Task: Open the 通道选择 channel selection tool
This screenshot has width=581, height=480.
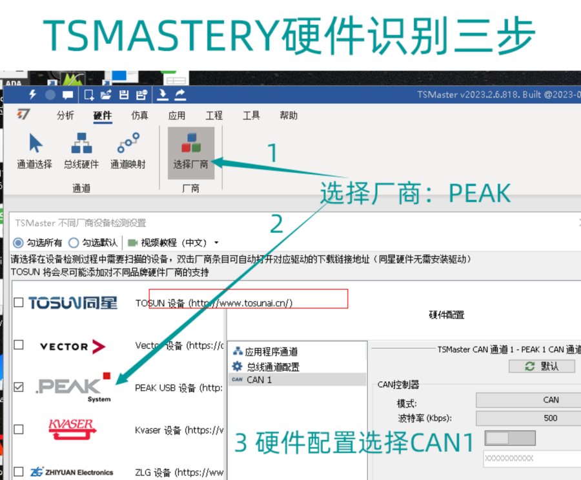Action: (x=34, y=152)
